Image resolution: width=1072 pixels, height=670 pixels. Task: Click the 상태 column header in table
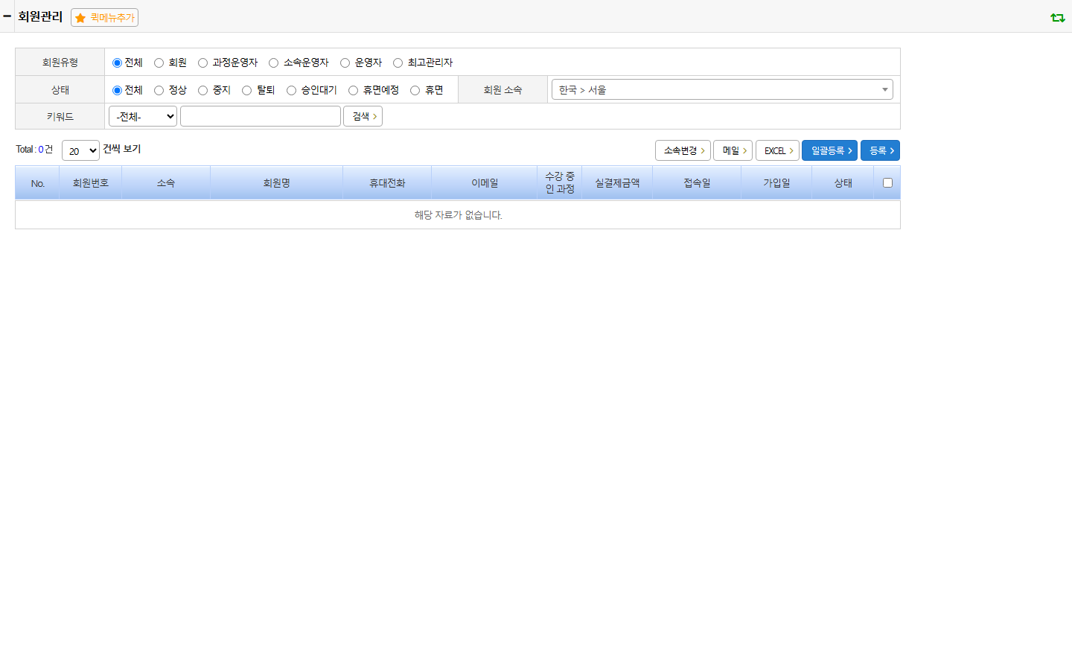tap(843, 183)
